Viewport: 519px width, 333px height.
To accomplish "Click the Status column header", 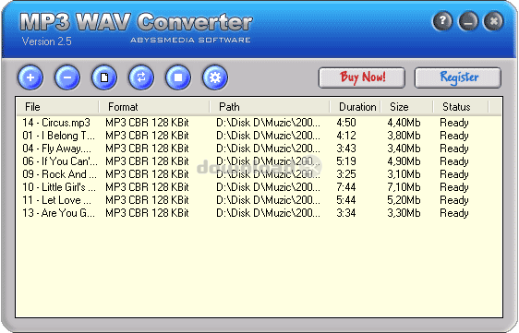I will tap(461, 107).
